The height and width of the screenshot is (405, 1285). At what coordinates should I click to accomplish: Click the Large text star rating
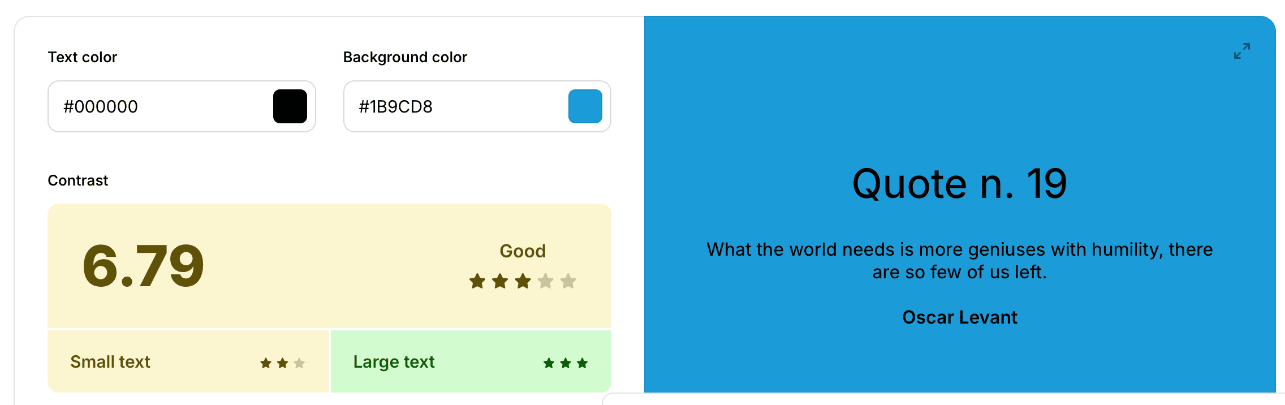(x=565, y=363)
